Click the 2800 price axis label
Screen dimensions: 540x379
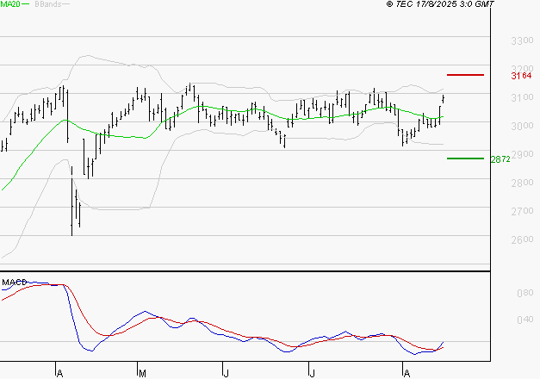[x=522, y=183]
